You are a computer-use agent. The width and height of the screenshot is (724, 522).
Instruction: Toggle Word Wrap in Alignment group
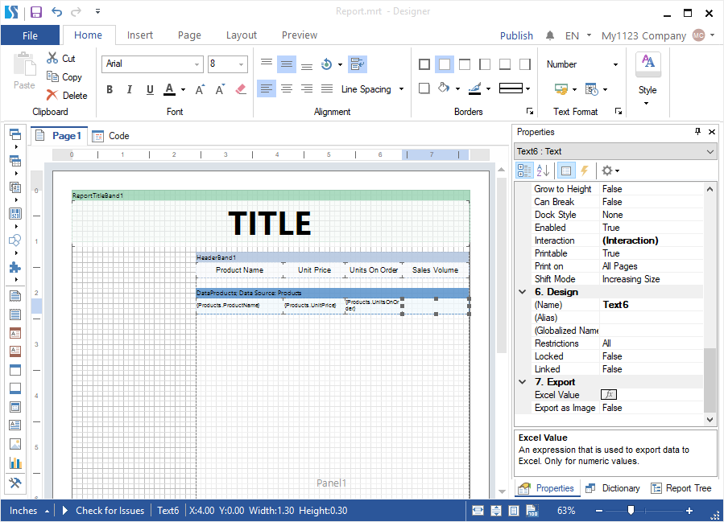(358, 64)
